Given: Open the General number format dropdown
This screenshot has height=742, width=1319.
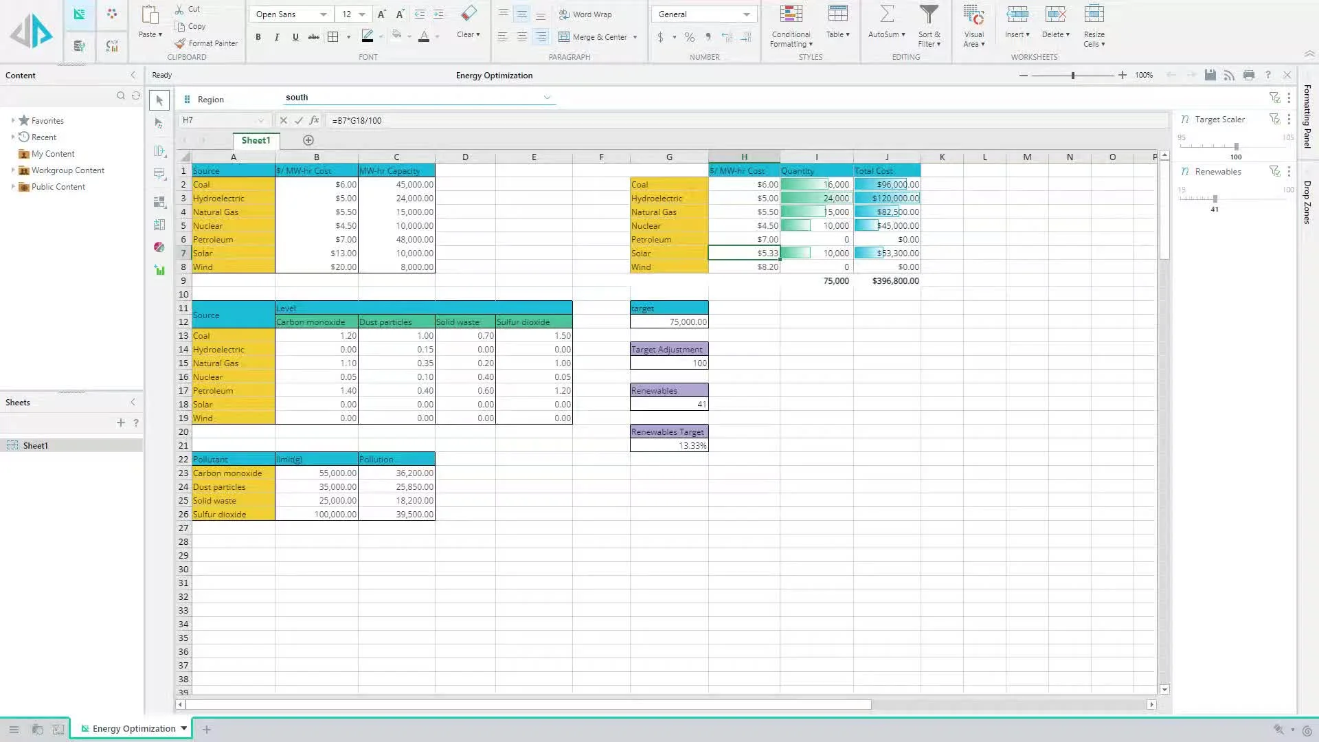Looking at the screenshot, I should pos(746,14).
